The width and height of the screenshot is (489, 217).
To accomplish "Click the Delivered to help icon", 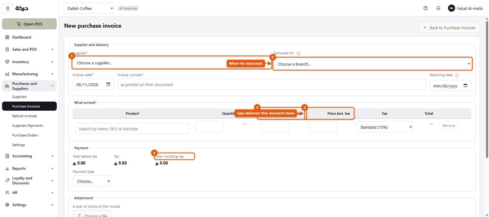I will tap(298, 53).
